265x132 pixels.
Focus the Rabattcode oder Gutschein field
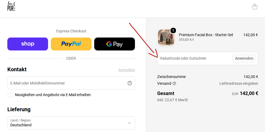click(x=195, y=59)
